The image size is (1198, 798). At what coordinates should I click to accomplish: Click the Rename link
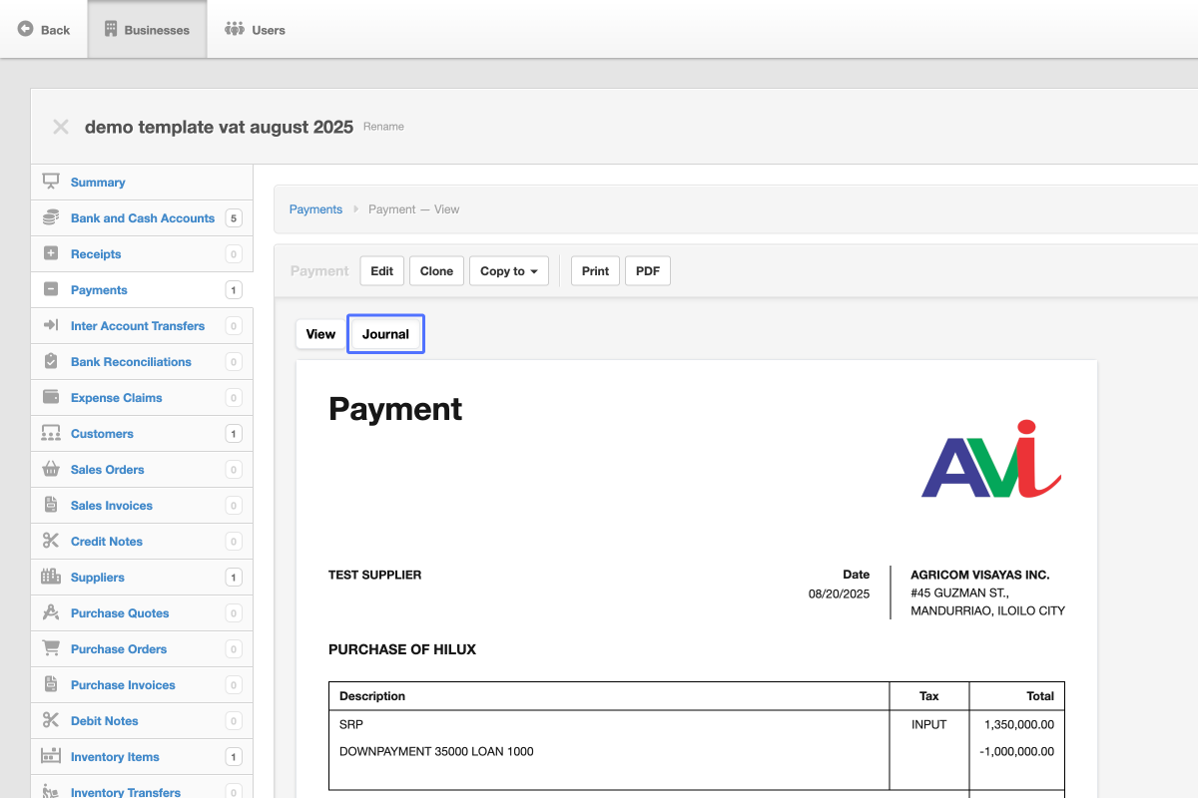[x=383, y=127]
